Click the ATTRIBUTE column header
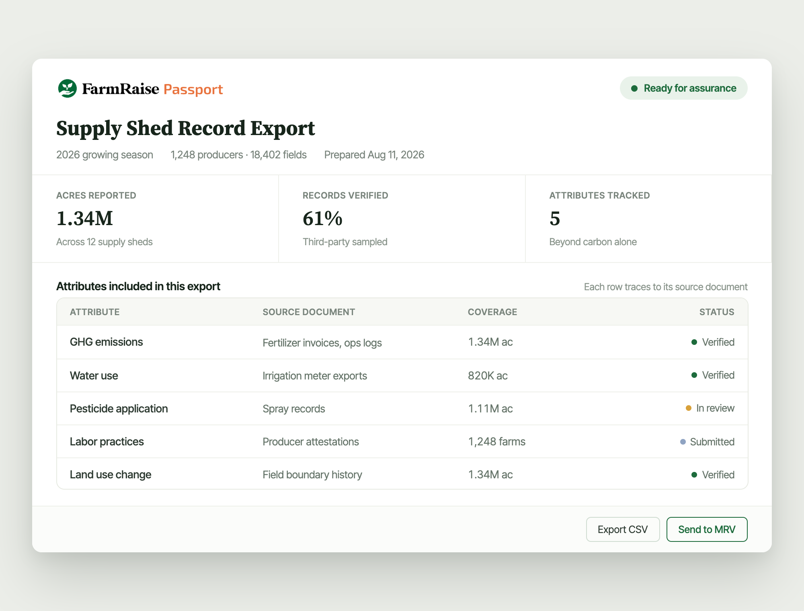The height and width of the screenshot is (611, 804). (94, 312)
